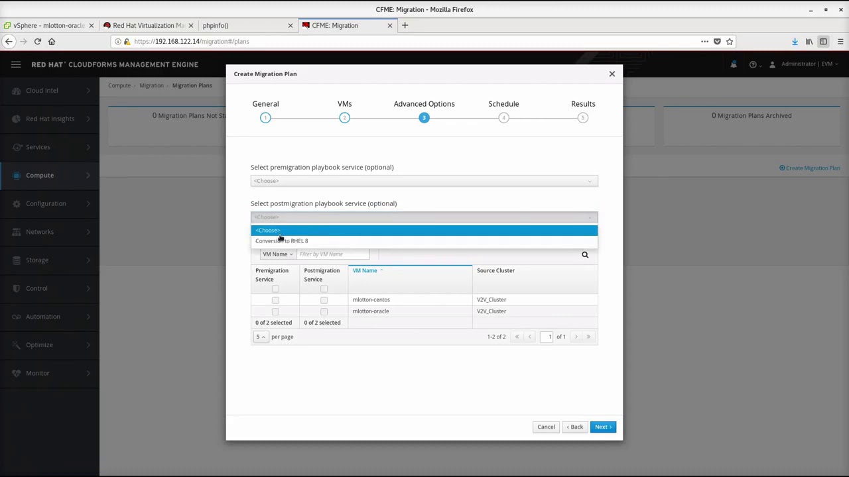Reload the page in Firefox
The height and width of the screenshot is (477, 849).
38,41
